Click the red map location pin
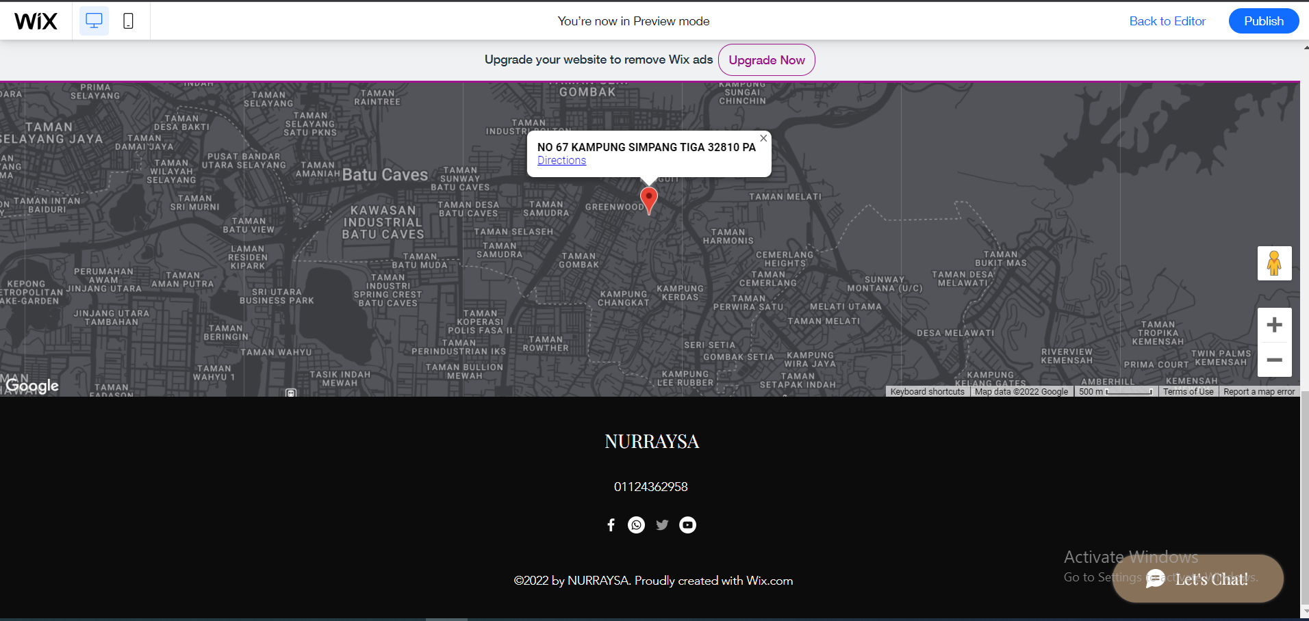 (x=648, y=200)
